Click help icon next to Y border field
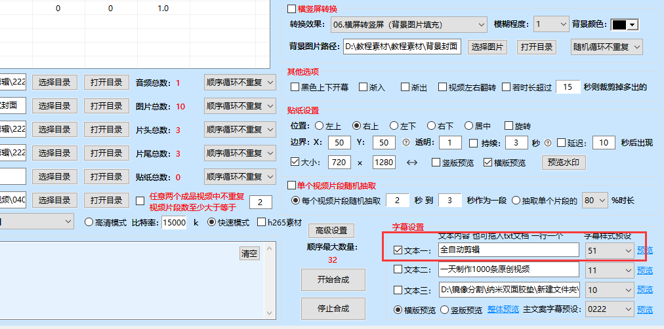 tap(405, 143)
